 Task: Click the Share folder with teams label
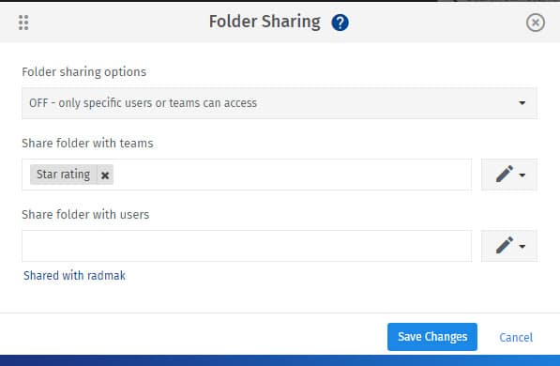coord(87,144)
